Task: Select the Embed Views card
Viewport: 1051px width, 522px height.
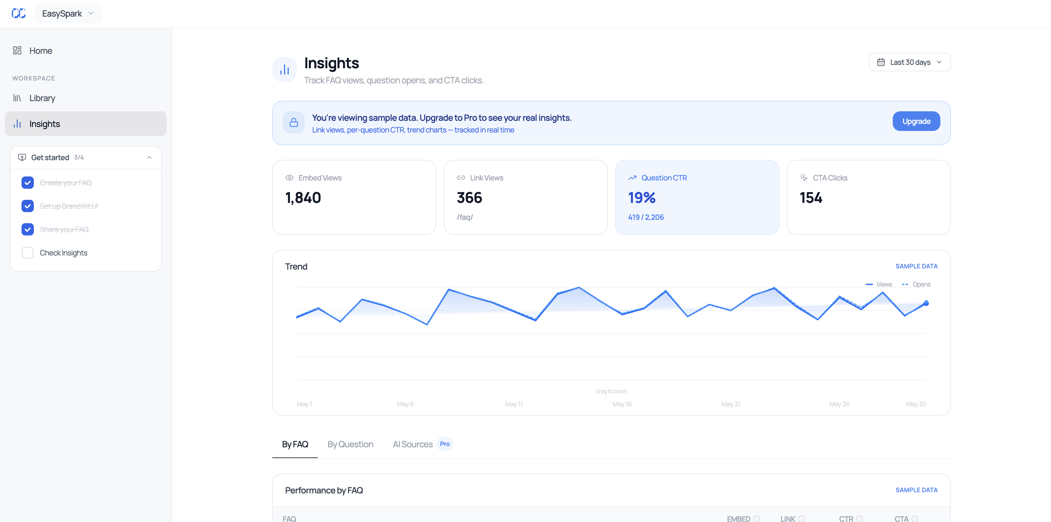Action: coord(354,197)
